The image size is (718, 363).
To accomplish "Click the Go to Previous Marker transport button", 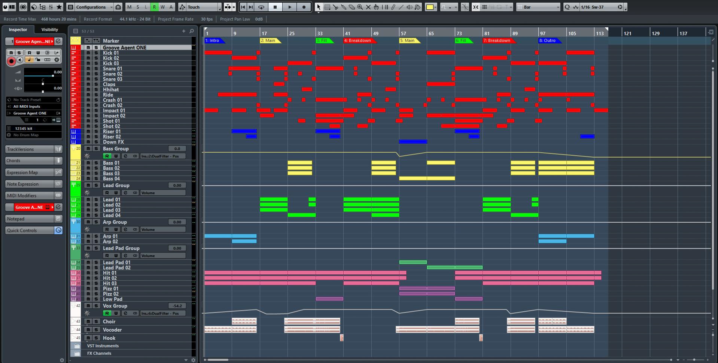I will [243, 7].
